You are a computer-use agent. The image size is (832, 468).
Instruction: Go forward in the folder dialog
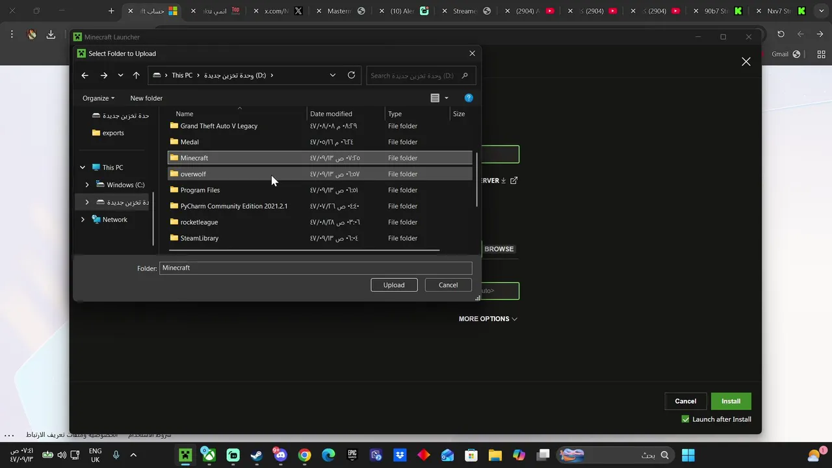(103, 75)
